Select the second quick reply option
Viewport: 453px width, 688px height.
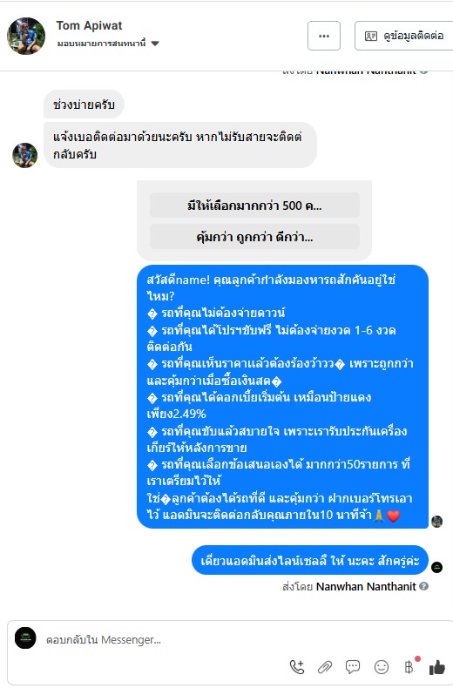pyautogui.click(x=254, y=238)
